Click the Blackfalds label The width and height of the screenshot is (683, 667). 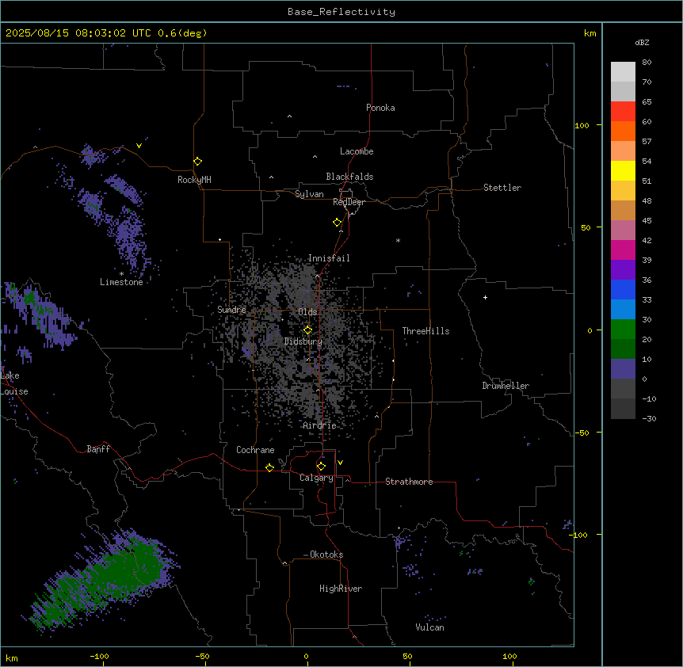pos(349,177)
